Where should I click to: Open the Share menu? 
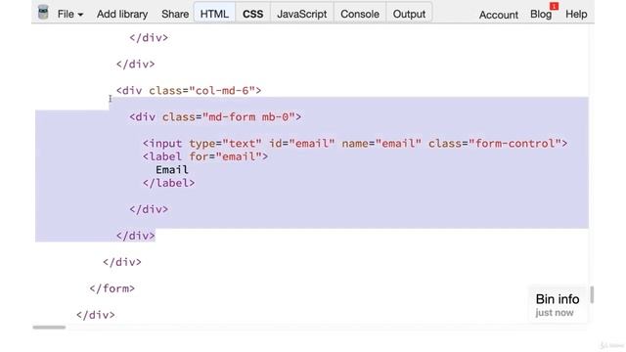coord(175,14)
